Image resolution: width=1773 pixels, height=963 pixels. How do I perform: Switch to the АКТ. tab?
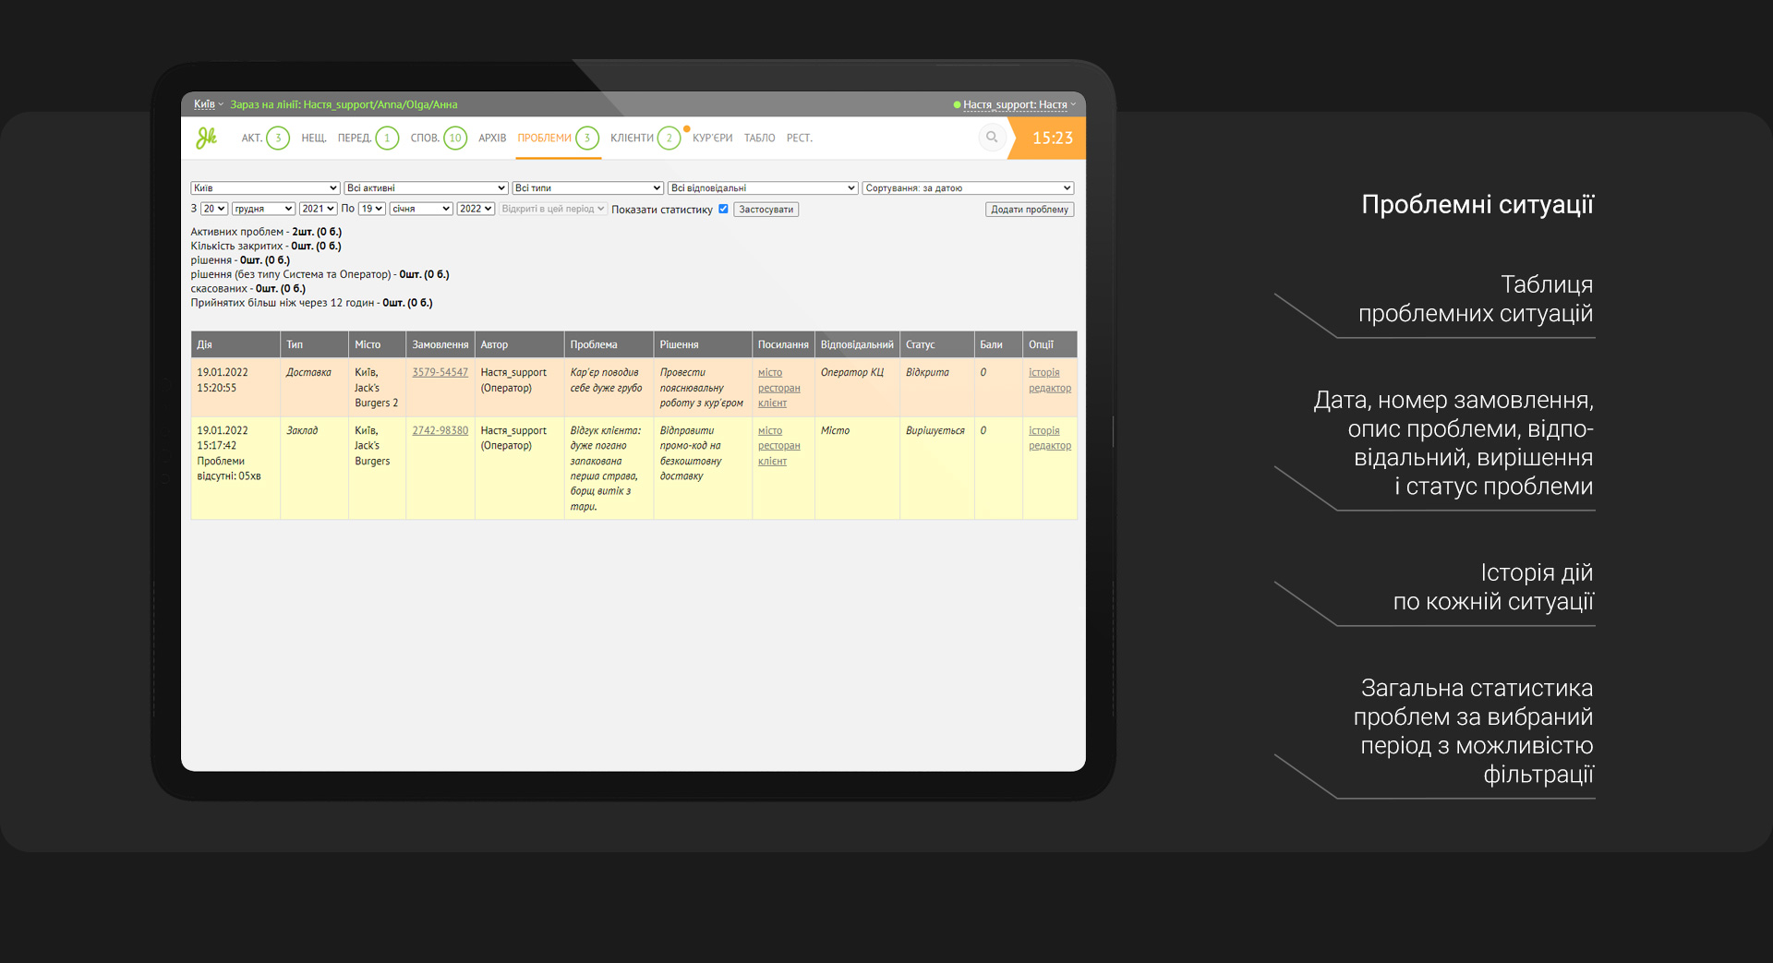251,138
